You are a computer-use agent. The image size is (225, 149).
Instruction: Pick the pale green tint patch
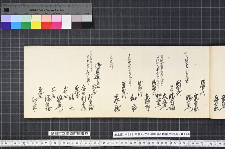(x=26, y=18)
